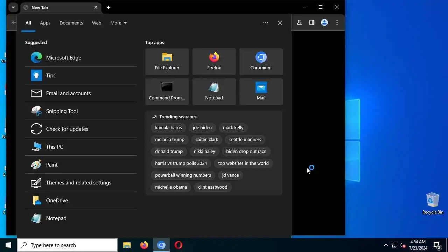Click the muted volume tray icon
Image resolution: width=448 pixels, height=252 pixels.
click(x=403, y=245)
